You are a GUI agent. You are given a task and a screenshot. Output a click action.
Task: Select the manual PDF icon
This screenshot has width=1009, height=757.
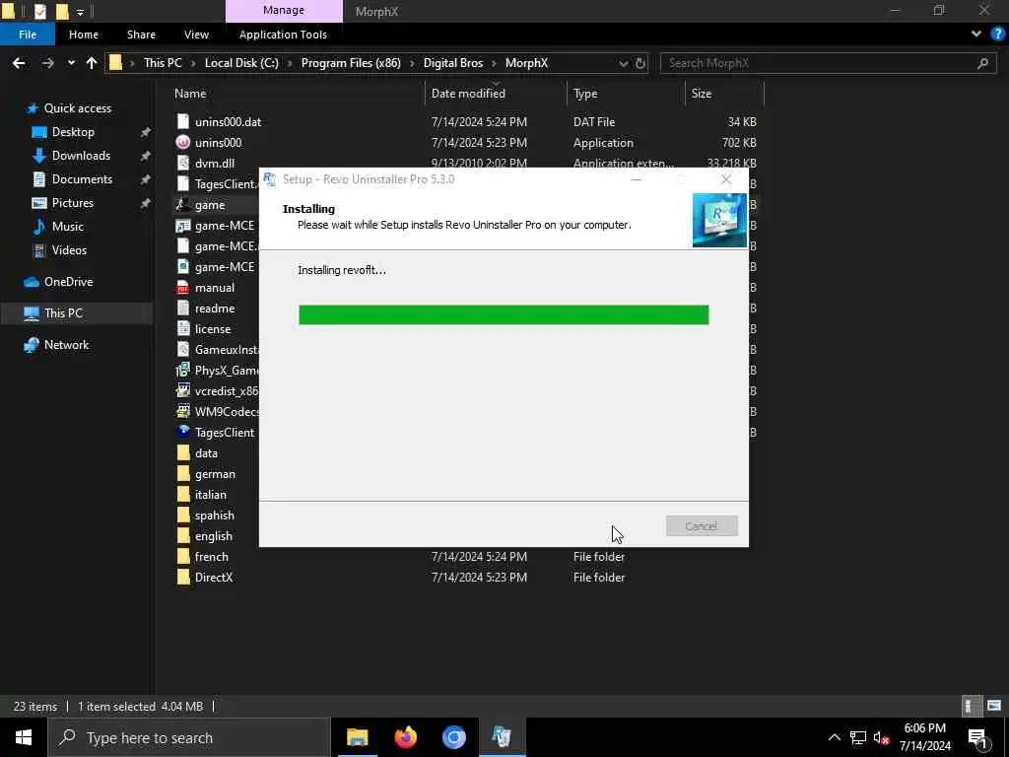click(x=183, y=288)
